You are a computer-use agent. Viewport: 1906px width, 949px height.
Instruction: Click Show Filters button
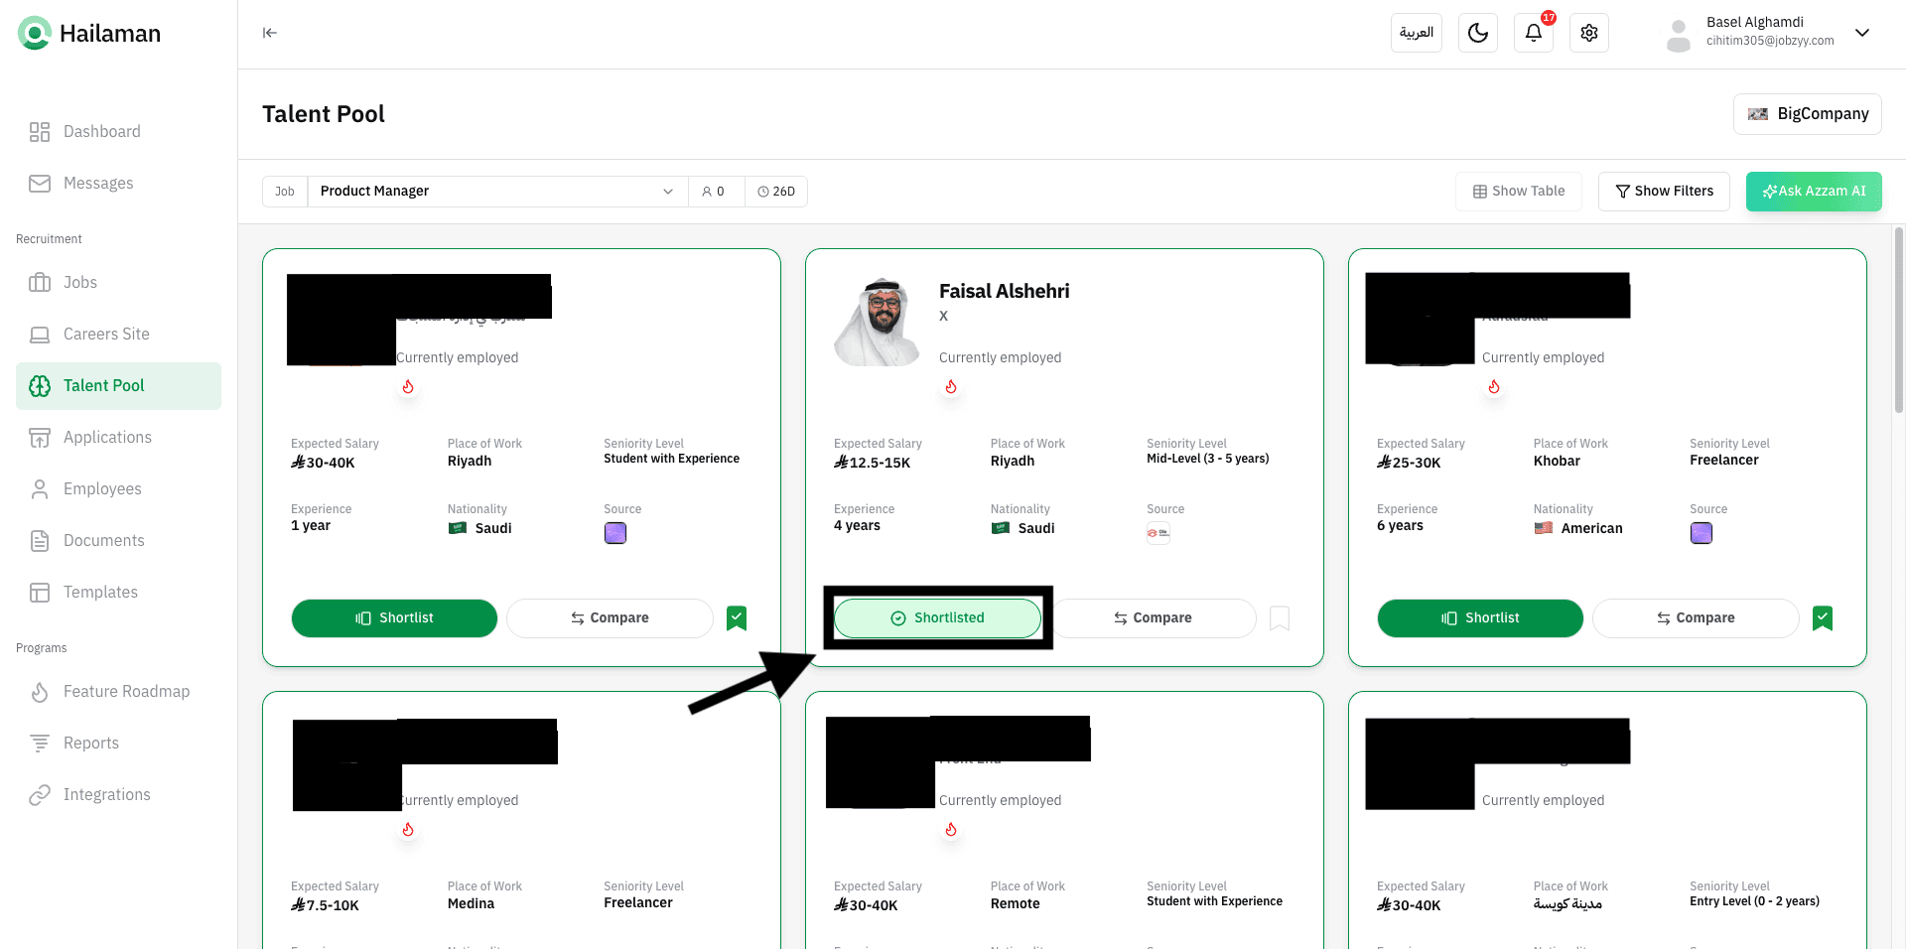(x=1664, y=192)
